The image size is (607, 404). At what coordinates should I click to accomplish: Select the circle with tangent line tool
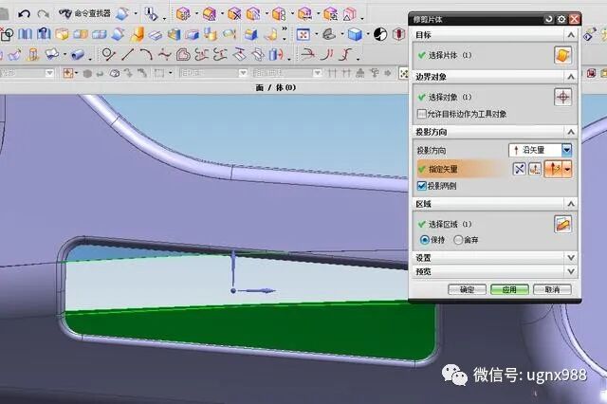tap(109, 54)
